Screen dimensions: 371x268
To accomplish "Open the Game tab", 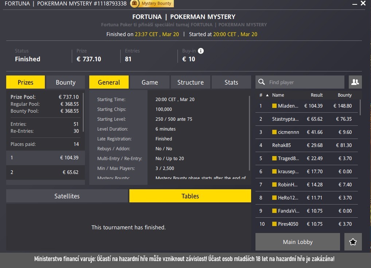I will click(150, 82).
